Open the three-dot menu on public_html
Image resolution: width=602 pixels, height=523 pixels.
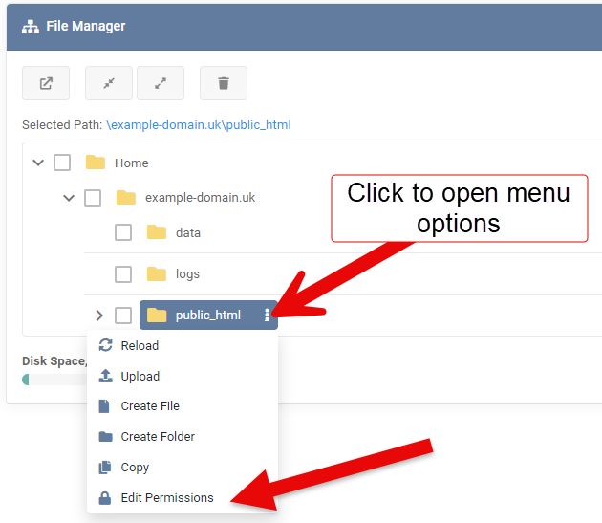coord(268,316)
